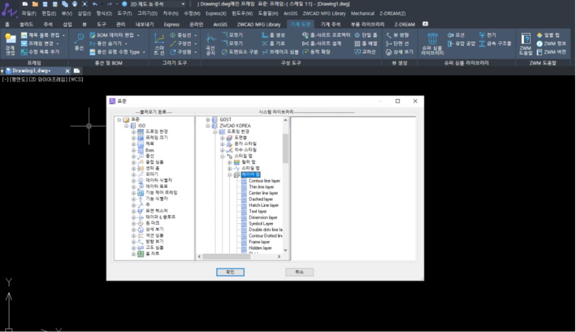Activate the 동적 확장 tool

(316, 52)
